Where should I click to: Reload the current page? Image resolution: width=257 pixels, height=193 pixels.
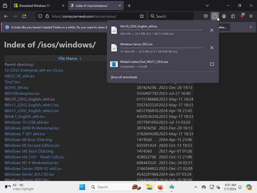coord(24,16)
